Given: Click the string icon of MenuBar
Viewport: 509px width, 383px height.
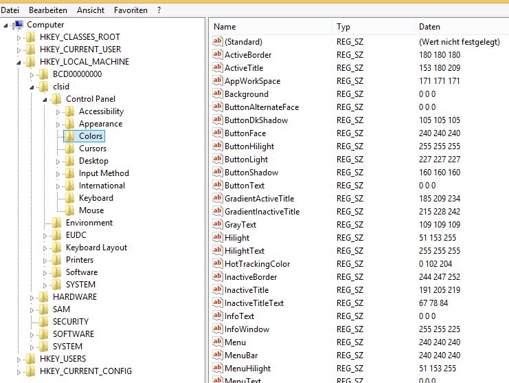Looking at the screenshot, I should (x=217, y=355).
